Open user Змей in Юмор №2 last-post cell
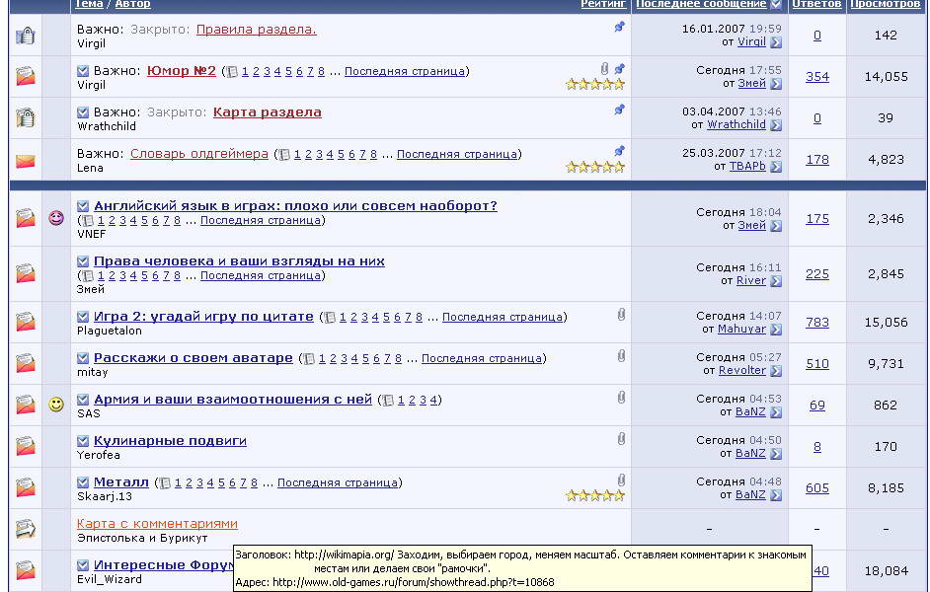Screen dimensions: 930x592 pos(752,84)
